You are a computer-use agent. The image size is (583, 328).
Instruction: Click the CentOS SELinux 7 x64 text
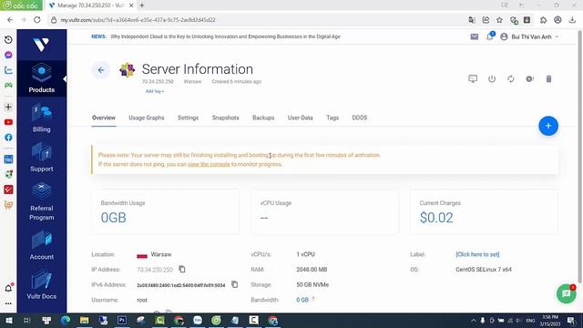pyautogui.click(x=484, y=270)
